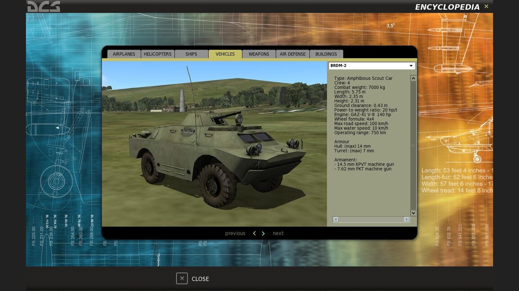Click the BRDM-2 vehicle 3D preview image
Screen dimensions: 519x291
[214, 144]
